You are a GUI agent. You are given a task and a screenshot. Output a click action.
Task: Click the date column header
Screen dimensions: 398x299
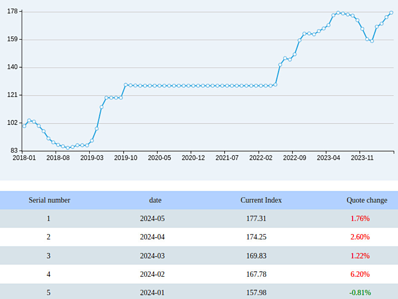155,200
